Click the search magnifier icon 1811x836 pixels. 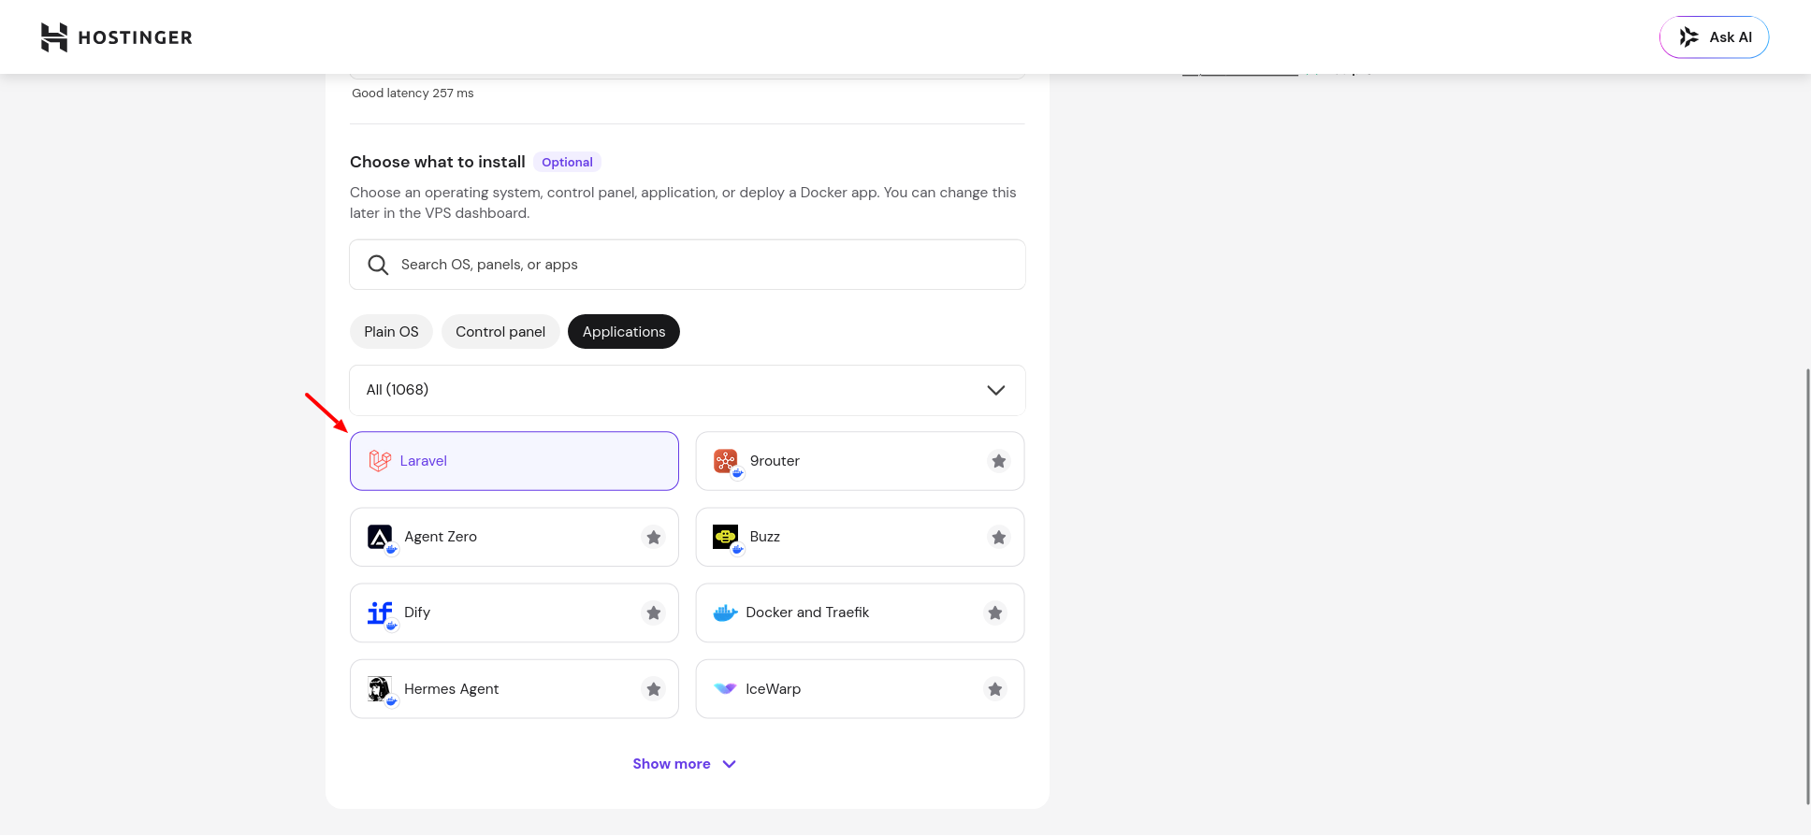tap(378, 265)
